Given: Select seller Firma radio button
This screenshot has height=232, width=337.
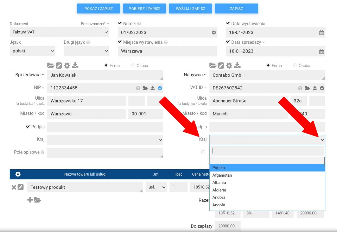Looking at the screenshot, I should click(106, 66).
